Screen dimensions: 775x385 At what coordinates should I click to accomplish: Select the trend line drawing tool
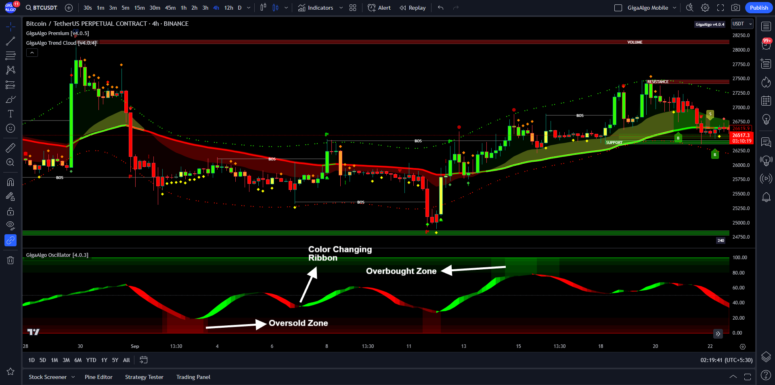point(10,41)
